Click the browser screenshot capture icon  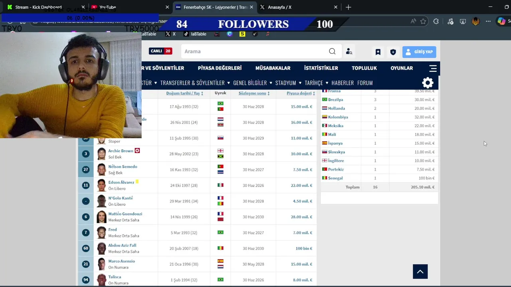[x=463, y=22]
